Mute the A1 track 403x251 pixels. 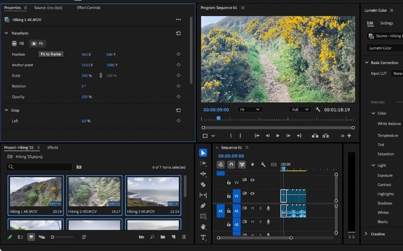(x=252, y=208)
